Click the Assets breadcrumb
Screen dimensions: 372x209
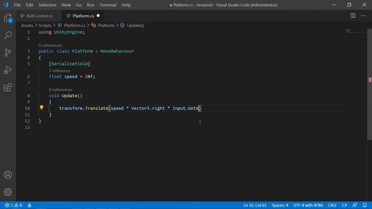pyautogui.click(x=27, y=26)
